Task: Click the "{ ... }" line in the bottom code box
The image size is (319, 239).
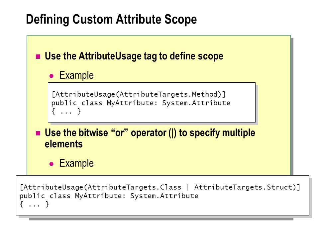Action: [x=34, y=204]
